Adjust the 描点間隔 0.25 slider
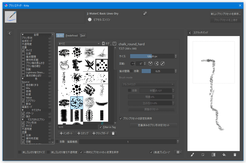The height and width of the screenshot is (163, 246). point(158,71)
